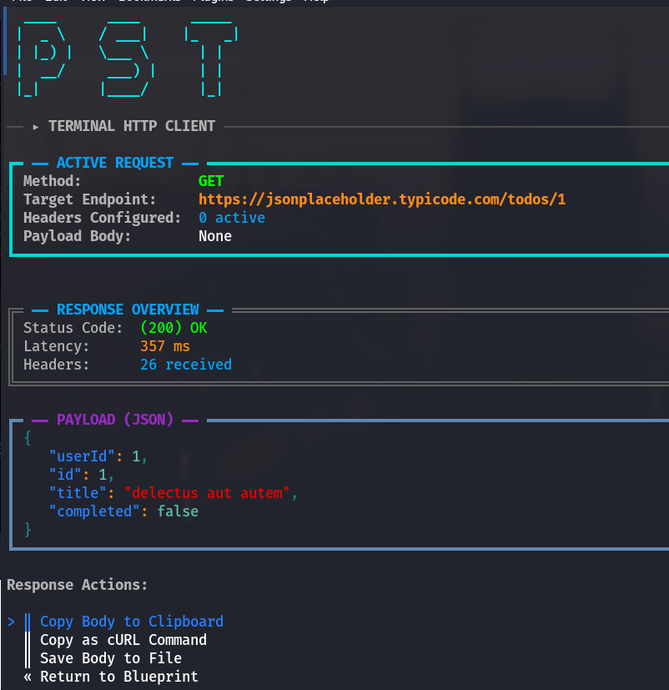Click the green GET method value

[211, 181]
